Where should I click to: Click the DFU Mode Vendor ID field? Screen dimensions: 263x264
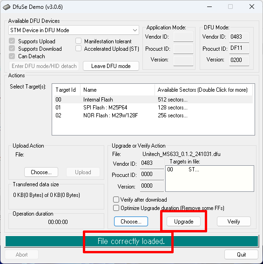coord(239,37)
